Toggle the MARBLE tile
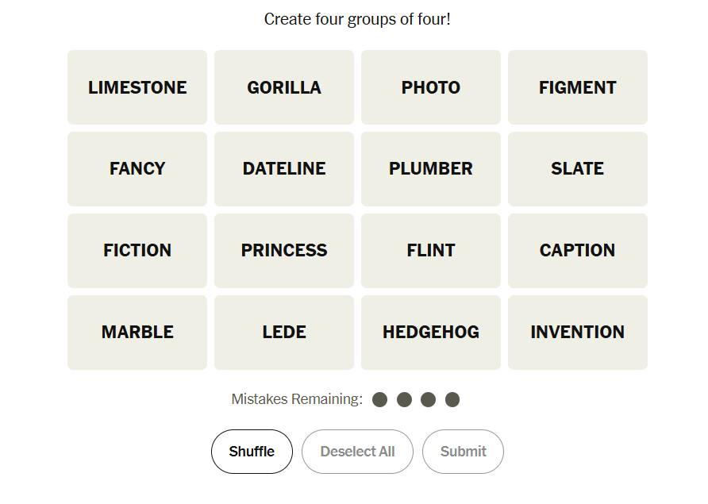708x504 pixels. (137, 333)
